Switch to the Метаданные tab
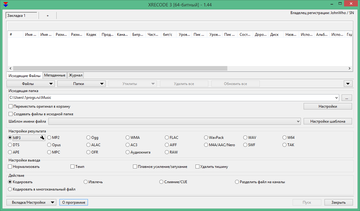This screenshot has height=211, width=360. (x=55, y=75)
